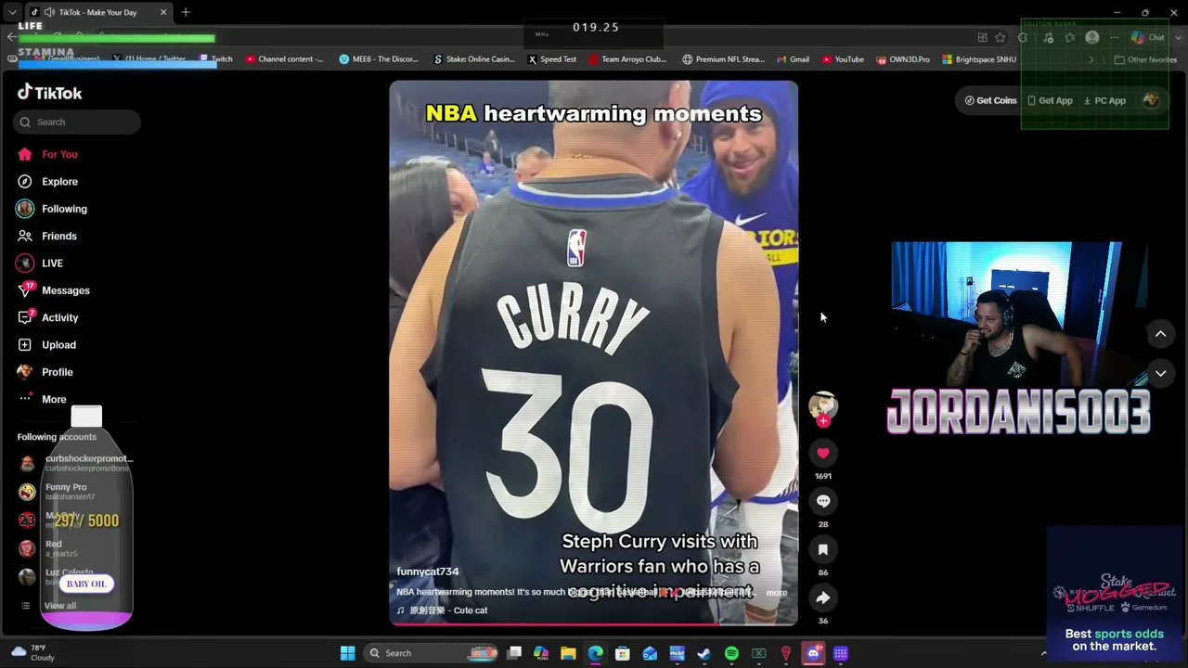Open Microsoft Edge taskbar icon

pyautogui.click(x=595, y=653)
